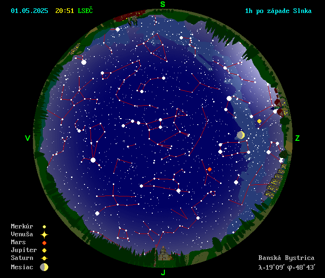Click the latitude and longitude coordinates text
The height and width of the screenshot is (278, 325).
[286, 267]
